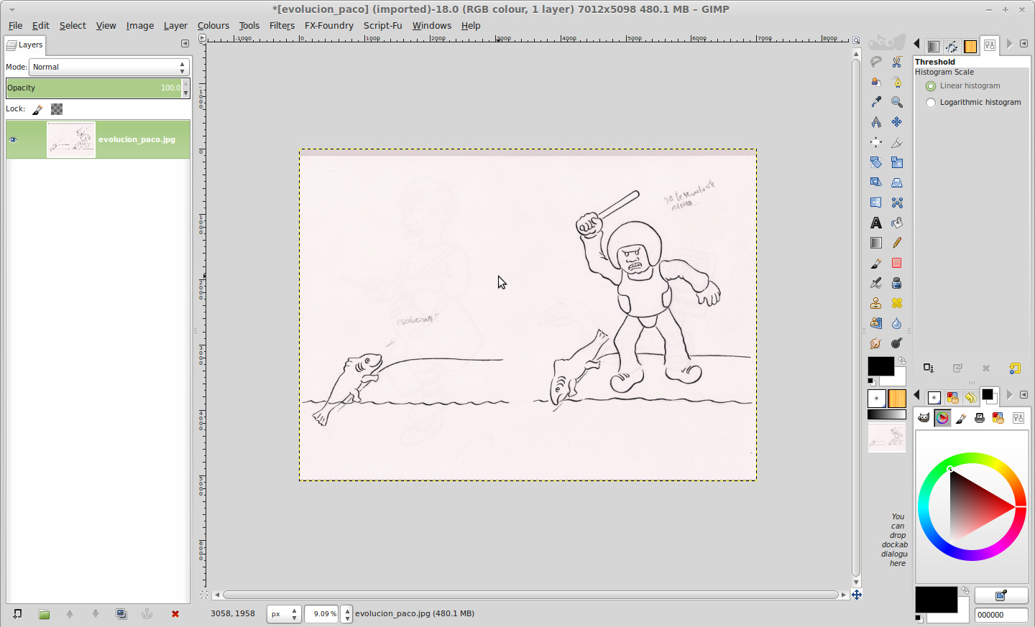The height and width of the screenshot is (627, 1035).
Task: Restore tool options to defaults yellow arrow
Action: point(1014,368)
